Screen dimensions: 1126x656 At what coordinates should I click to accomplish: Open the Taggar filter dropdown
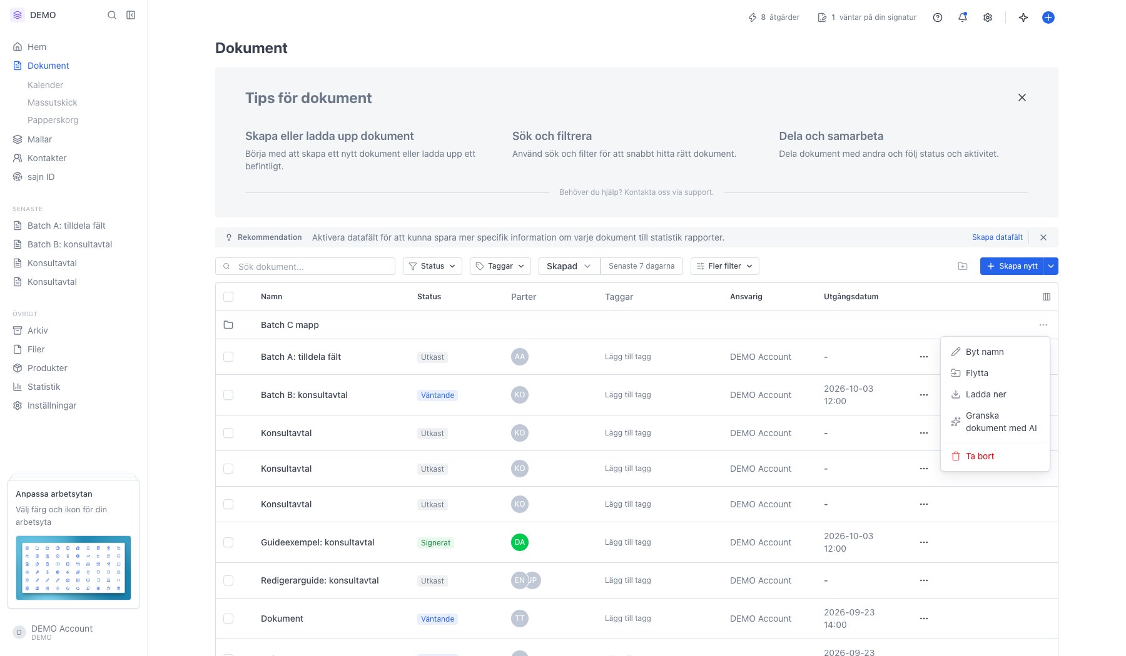point(500,266)
